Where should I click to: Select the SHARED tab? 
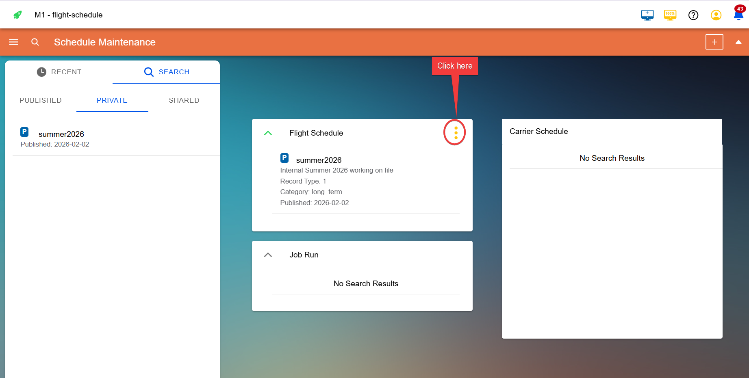(x=184, y=100)
